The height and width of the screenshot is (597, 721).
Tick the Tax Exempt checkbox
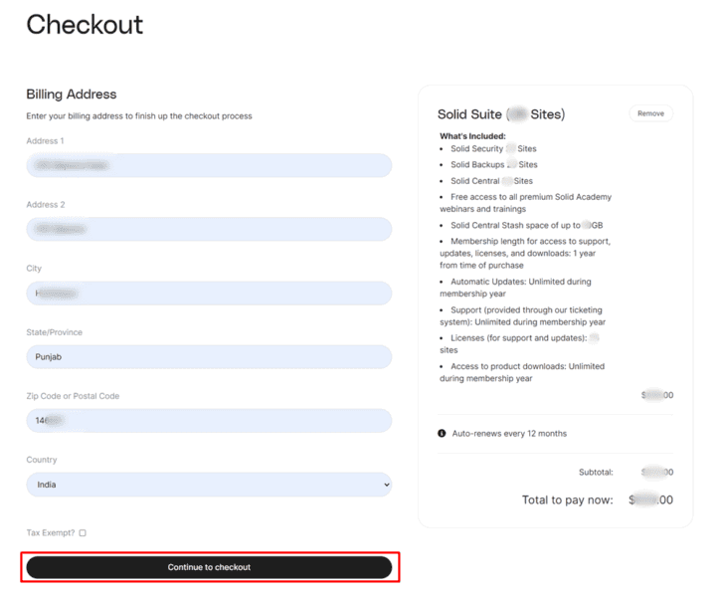pyautogui.click(x=83, y=532)
